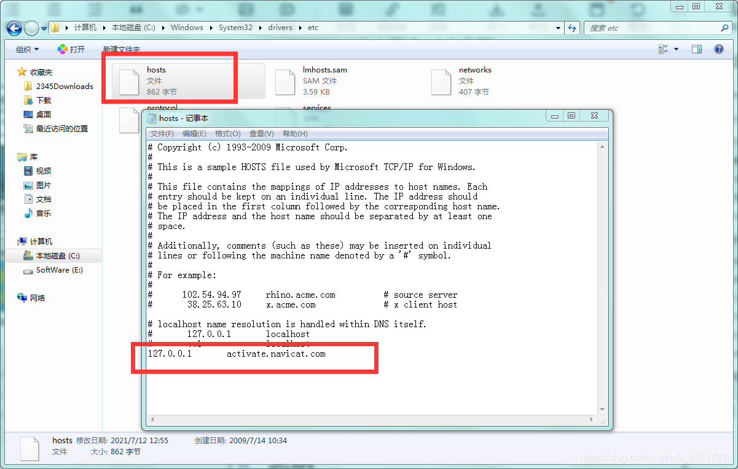Open the address bar history dropdown

(559, 28)
